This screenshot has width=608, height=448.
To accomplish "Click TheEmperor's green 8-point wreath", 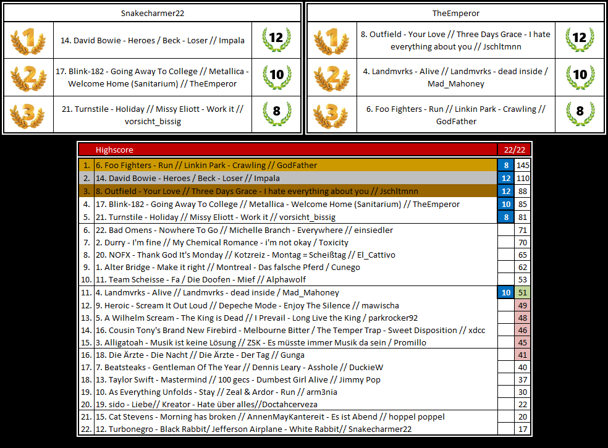I will tap(580, 113).
